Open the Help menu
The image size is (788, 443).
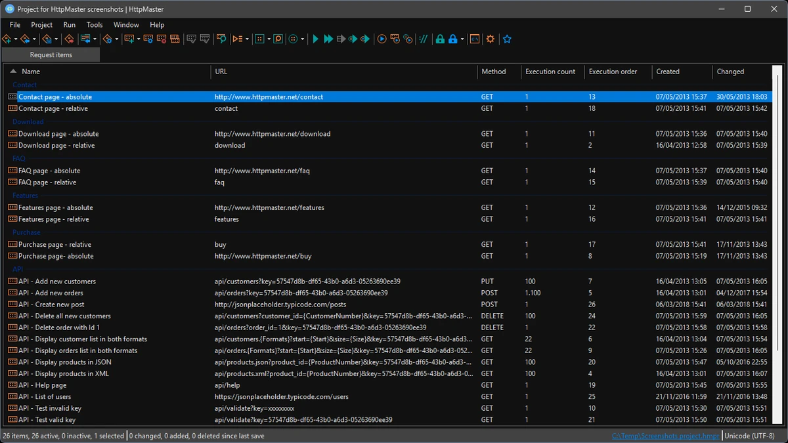click(x=157, y=25)
